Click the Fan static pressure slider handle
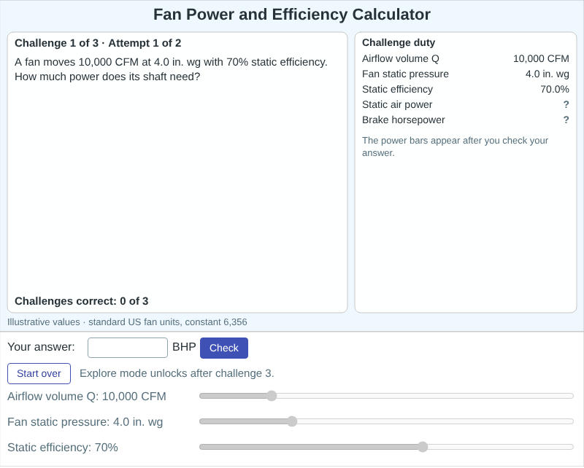The image size is (584, 468). 292,421
